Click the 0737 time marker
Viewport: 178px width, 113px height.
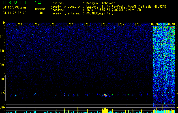tap(121, 24)
